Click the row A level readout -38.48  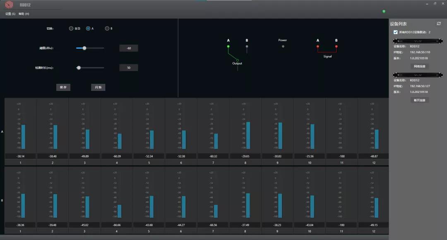pyautogui.click(x=53, y=156)
